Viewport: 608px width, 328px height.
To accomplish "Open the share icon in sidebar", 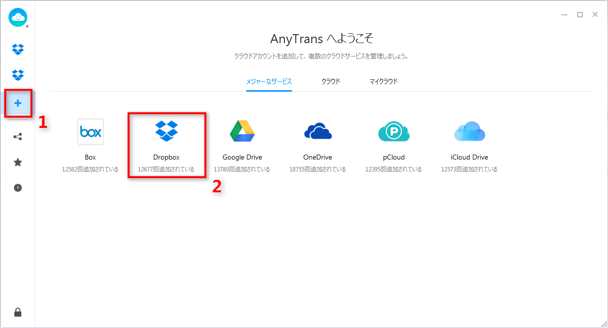I will [18, 136].
